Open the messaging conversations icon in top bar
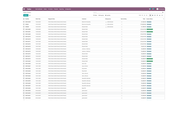The image size is (188, 114). pyautogui.click(x=150, y=9)
